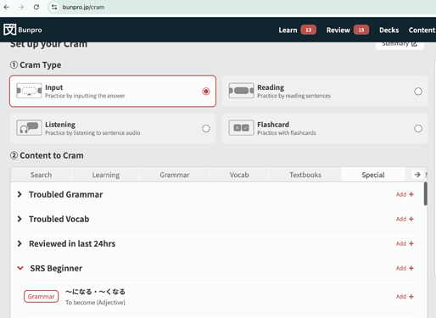436x318 pixels.
Task: Reload the page with refresh icon
Action: point(36,7)
